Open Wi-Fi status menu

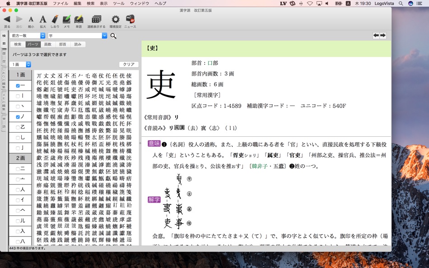(310, 3)
